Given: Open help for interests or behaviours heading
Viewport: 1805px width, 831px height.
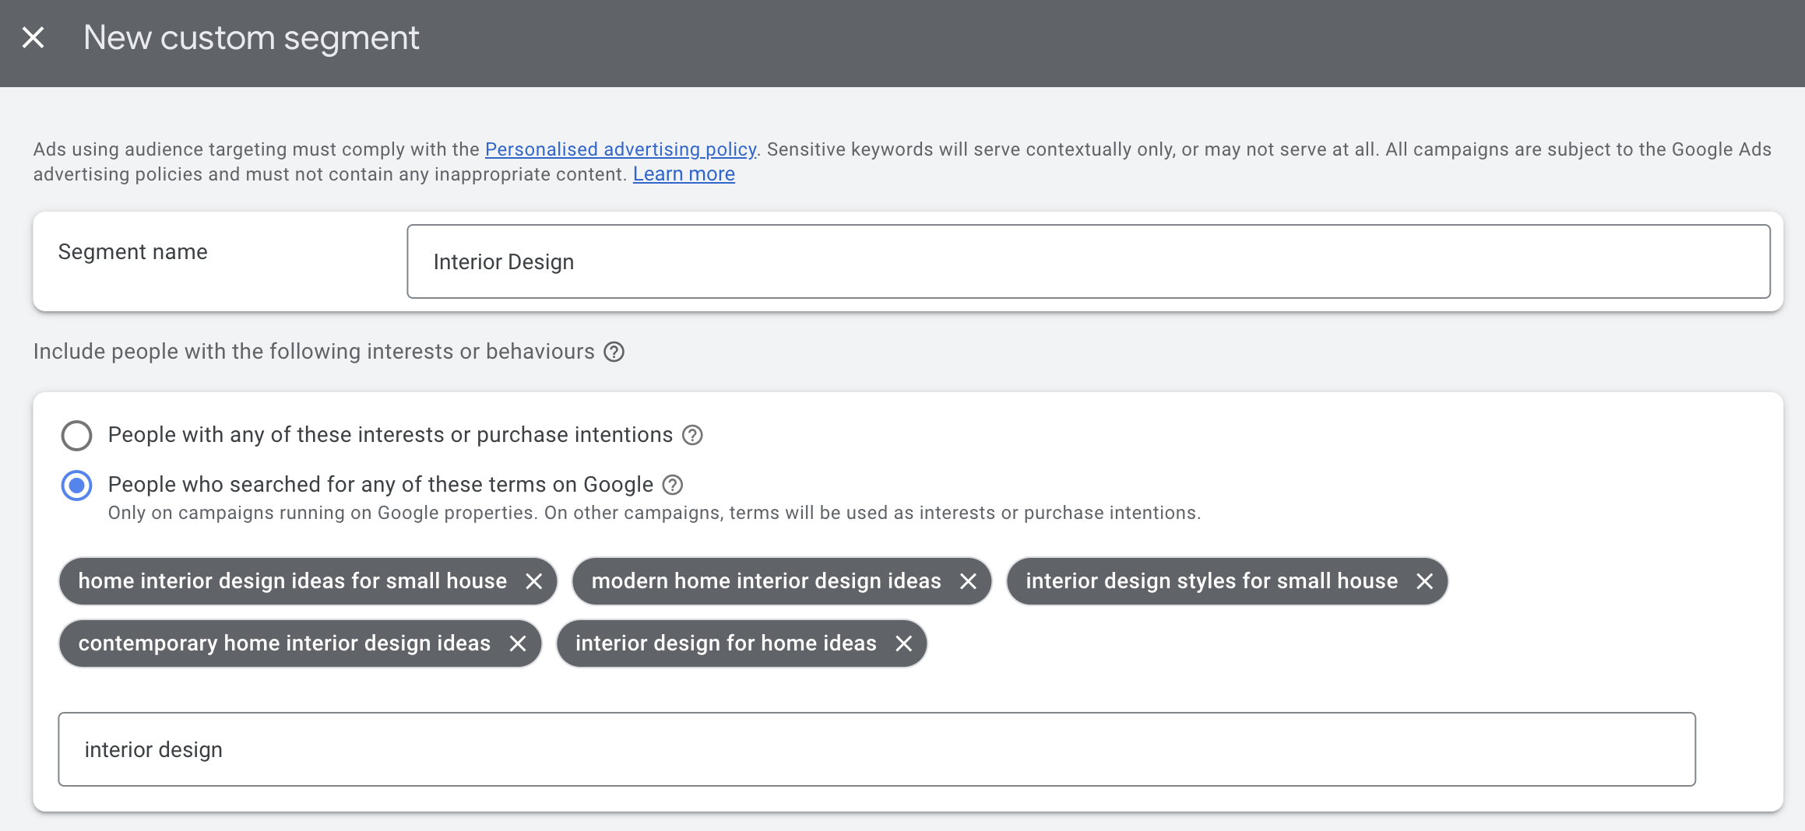Looking at the screenshot, I should 614,352.
